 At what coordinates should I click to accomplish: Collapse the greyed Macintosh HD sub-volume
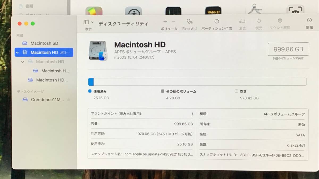[23, 62]
